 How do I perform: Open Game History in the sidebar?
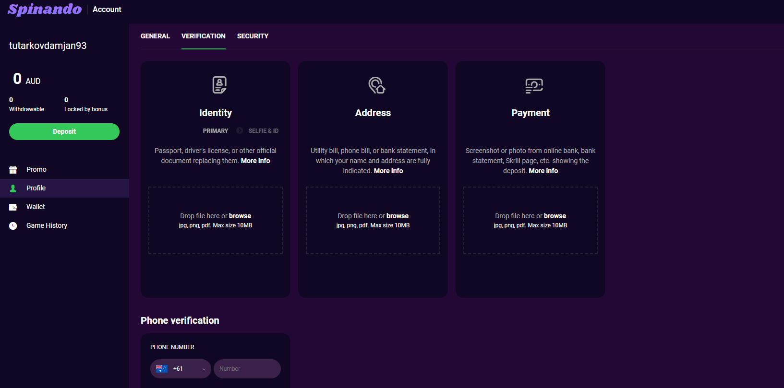(64, 225)
